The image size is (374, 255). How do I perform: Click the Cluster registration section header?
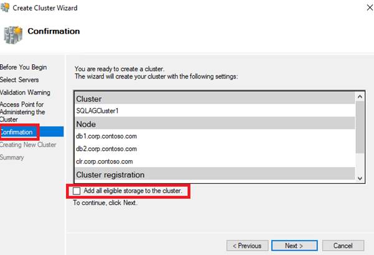(215, 175)
